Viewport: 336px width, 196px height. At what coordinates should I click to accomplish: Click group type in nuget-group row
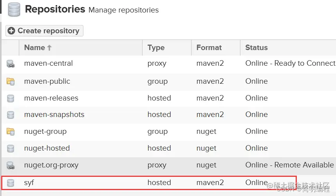tap(157, 131)
